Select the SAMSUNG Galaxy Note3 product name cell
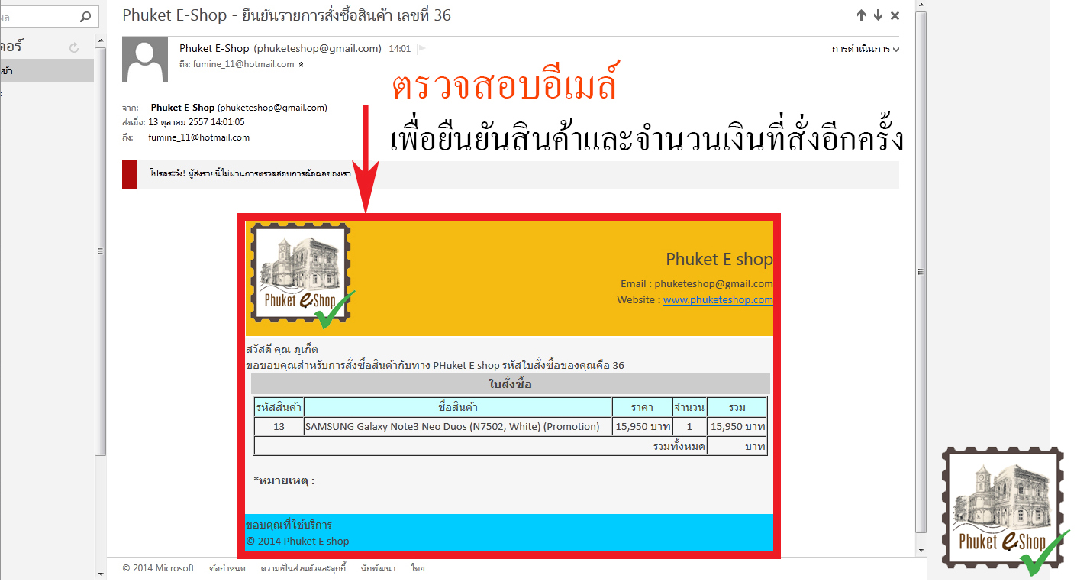The image size is (1090, 582). [x=458, y=427]
